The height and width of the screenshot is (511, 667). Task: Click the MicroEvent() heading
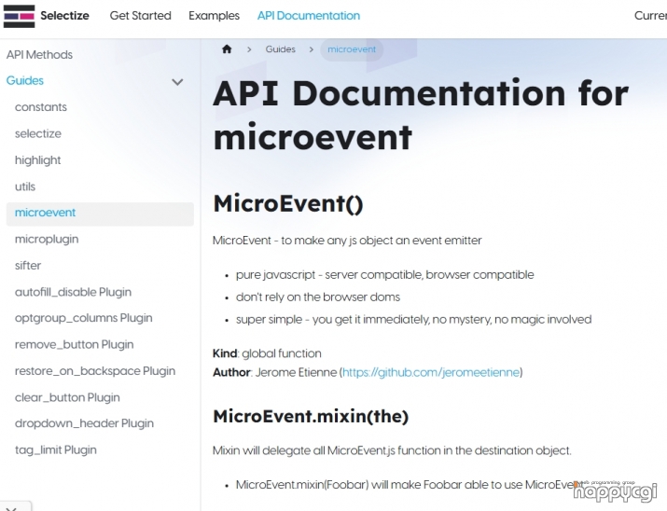click(288, 203)
